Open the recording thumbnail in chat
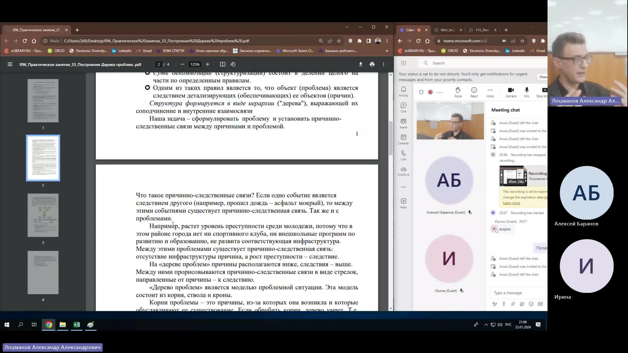Screen dimensions: 628x353 513,176
